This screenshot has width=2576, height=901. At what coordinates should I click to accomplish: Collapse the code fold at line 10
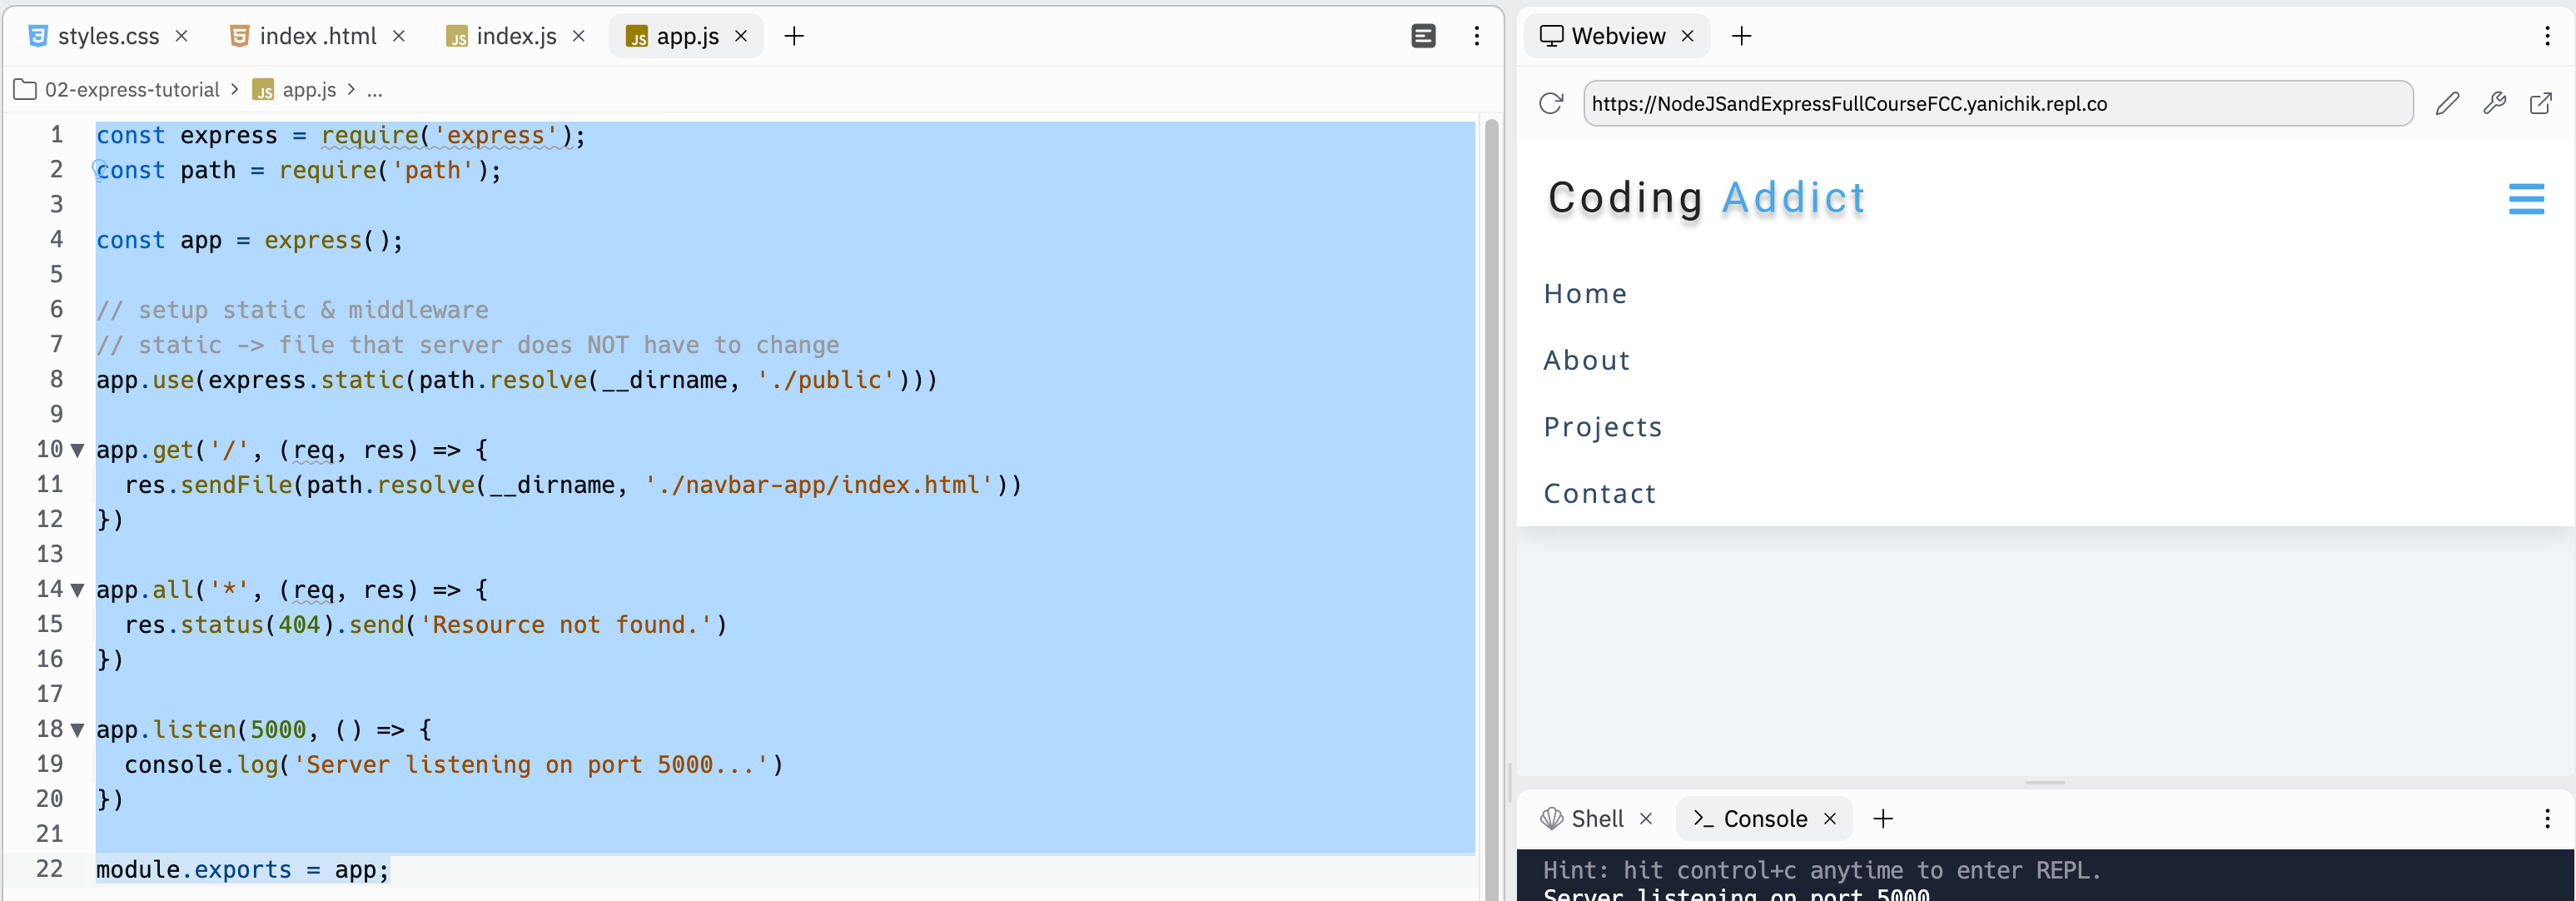click(x=77, y=450)
